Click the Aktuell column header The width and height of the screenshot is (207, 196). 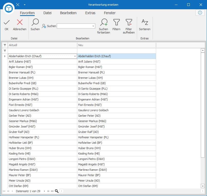point(43,45)
